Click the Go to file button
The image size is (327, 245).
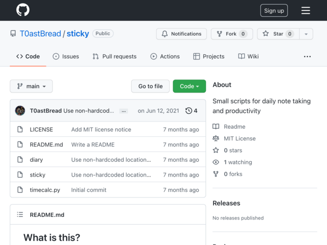click(150, 86)
